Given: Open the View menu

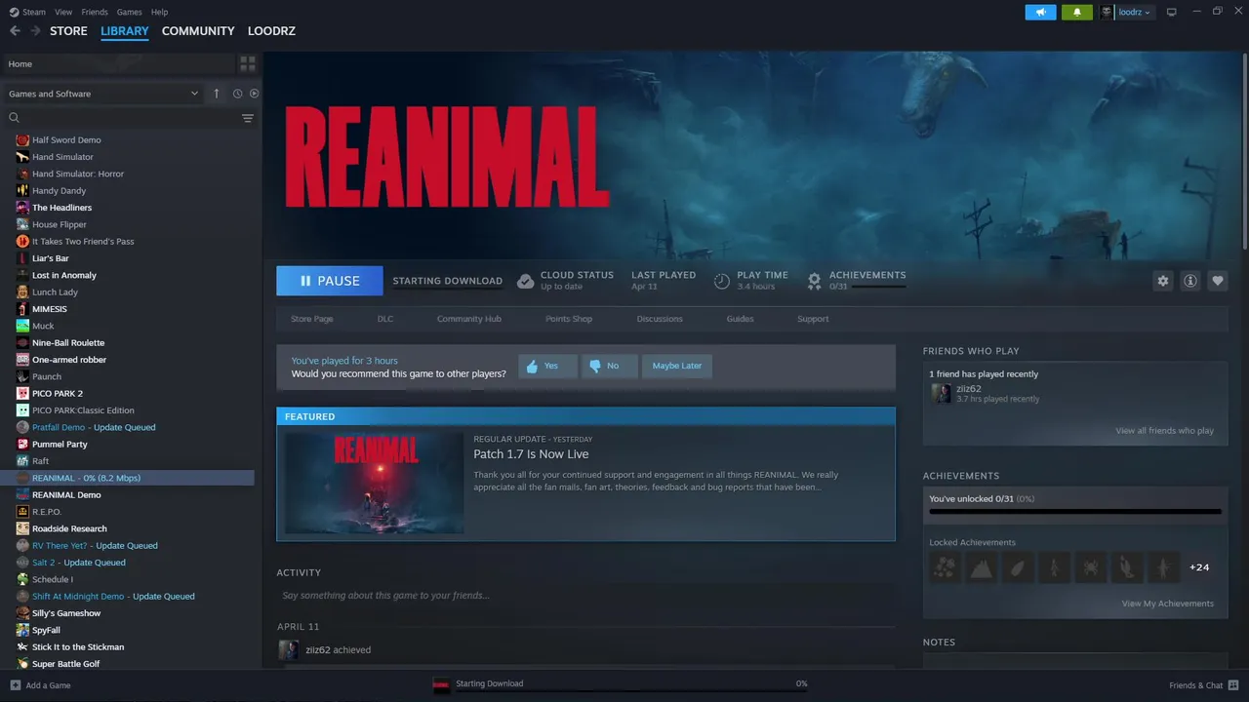Looking at the screenshot, I should coord(63,12).
